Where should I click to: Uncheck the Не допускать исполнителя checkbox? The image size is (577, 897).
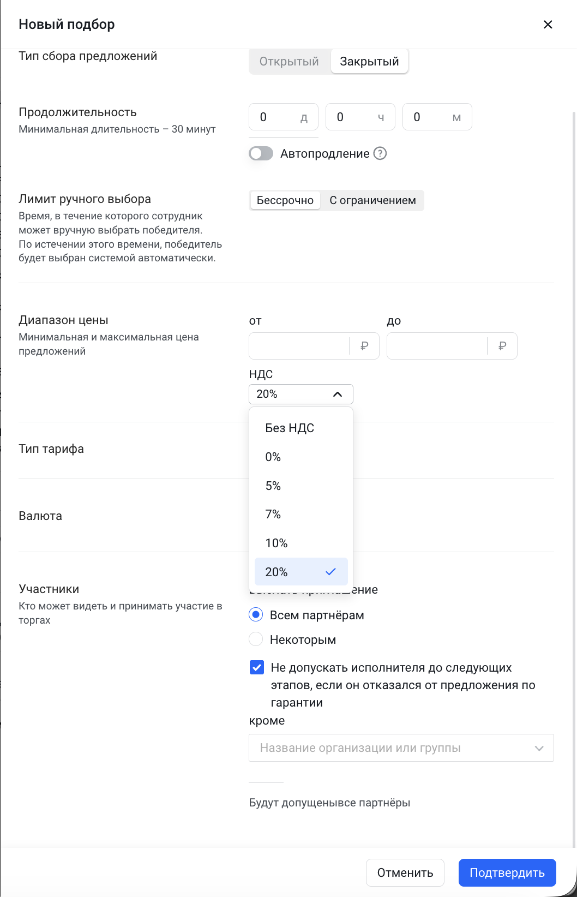click(256, 667)
